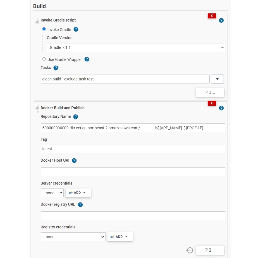Click the 고급 button in Docker section
This screenshot has height=258, width=261.
pyautogui.click(x=210, y=250)
